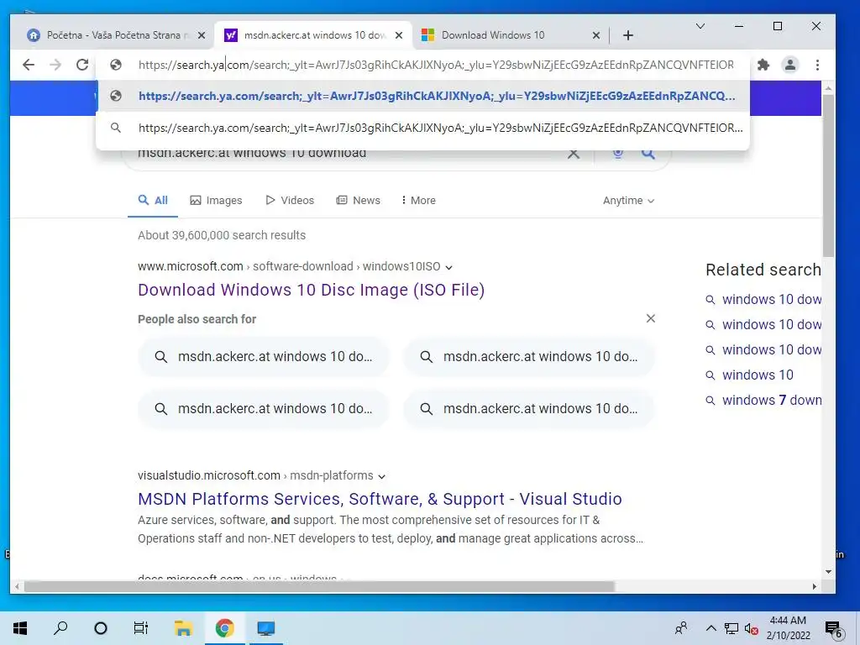Click inside the address bar URL
This screenshot has height=645, width=860.
[x=436, y=65]
